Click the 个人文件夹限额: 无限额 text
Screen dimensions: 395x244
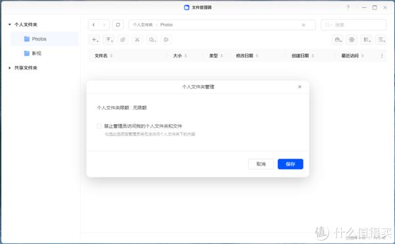pos(122,108)
